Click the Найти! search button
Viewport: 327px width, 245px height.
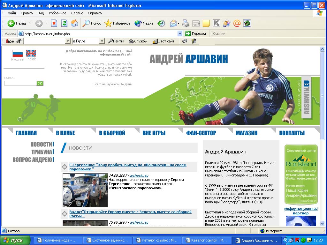click(x=116, y=41)
